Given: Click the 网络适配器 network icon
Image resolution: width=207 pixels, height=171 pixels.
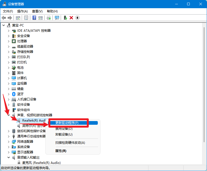Looking at the screenshot, I should click(14, 142).
